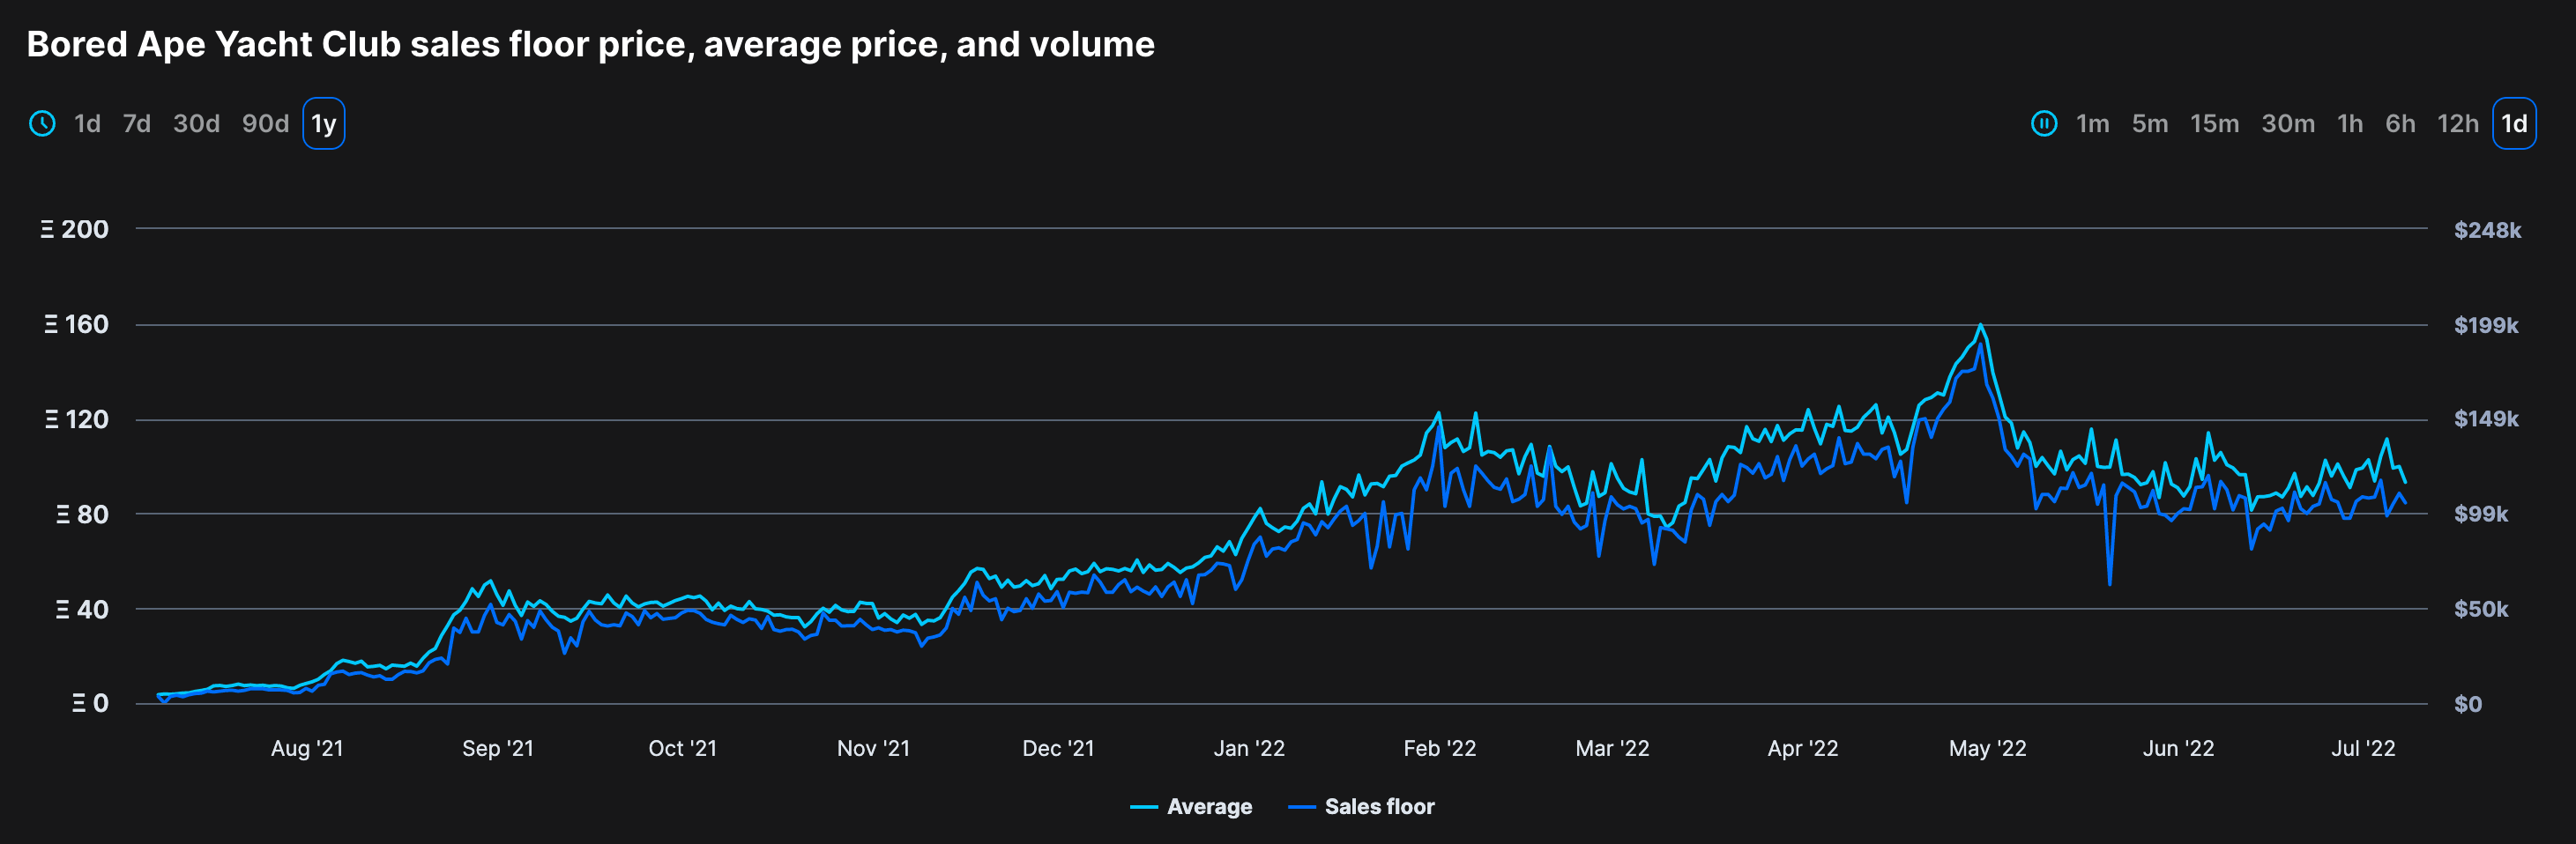Click the Feb '22 date label
This screenshot has height=844, width=2576.
[1440, 748]
